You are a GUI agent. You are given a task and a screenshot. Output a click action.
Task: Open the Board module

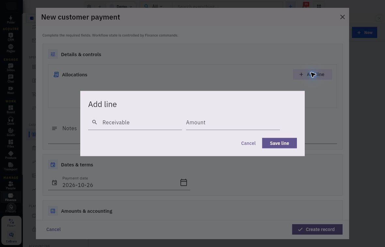pos(10,110)
